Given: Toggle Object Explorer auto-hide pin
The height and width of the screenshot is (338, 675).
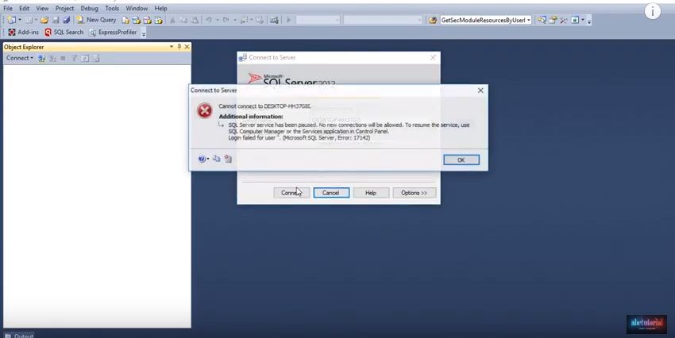Looking at the screenshot, I should (x=179, y=47).
